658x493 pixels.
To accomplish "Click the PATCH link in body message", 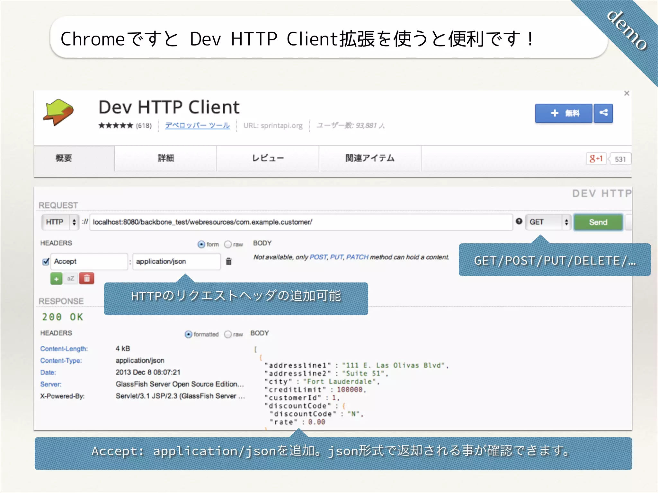I will pyautogui.click(x=357, y=257).
